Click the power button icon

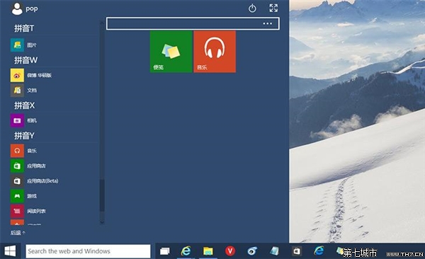[252, 8]
